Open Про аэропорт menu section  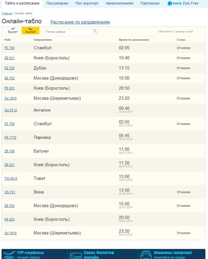(87, 3)
